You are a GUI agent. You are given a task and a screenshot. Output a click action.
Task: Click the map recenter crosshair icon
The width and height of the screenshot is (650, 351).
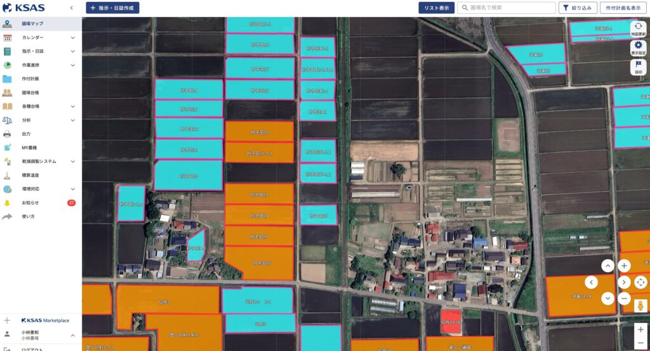click(x=640, y=283)
